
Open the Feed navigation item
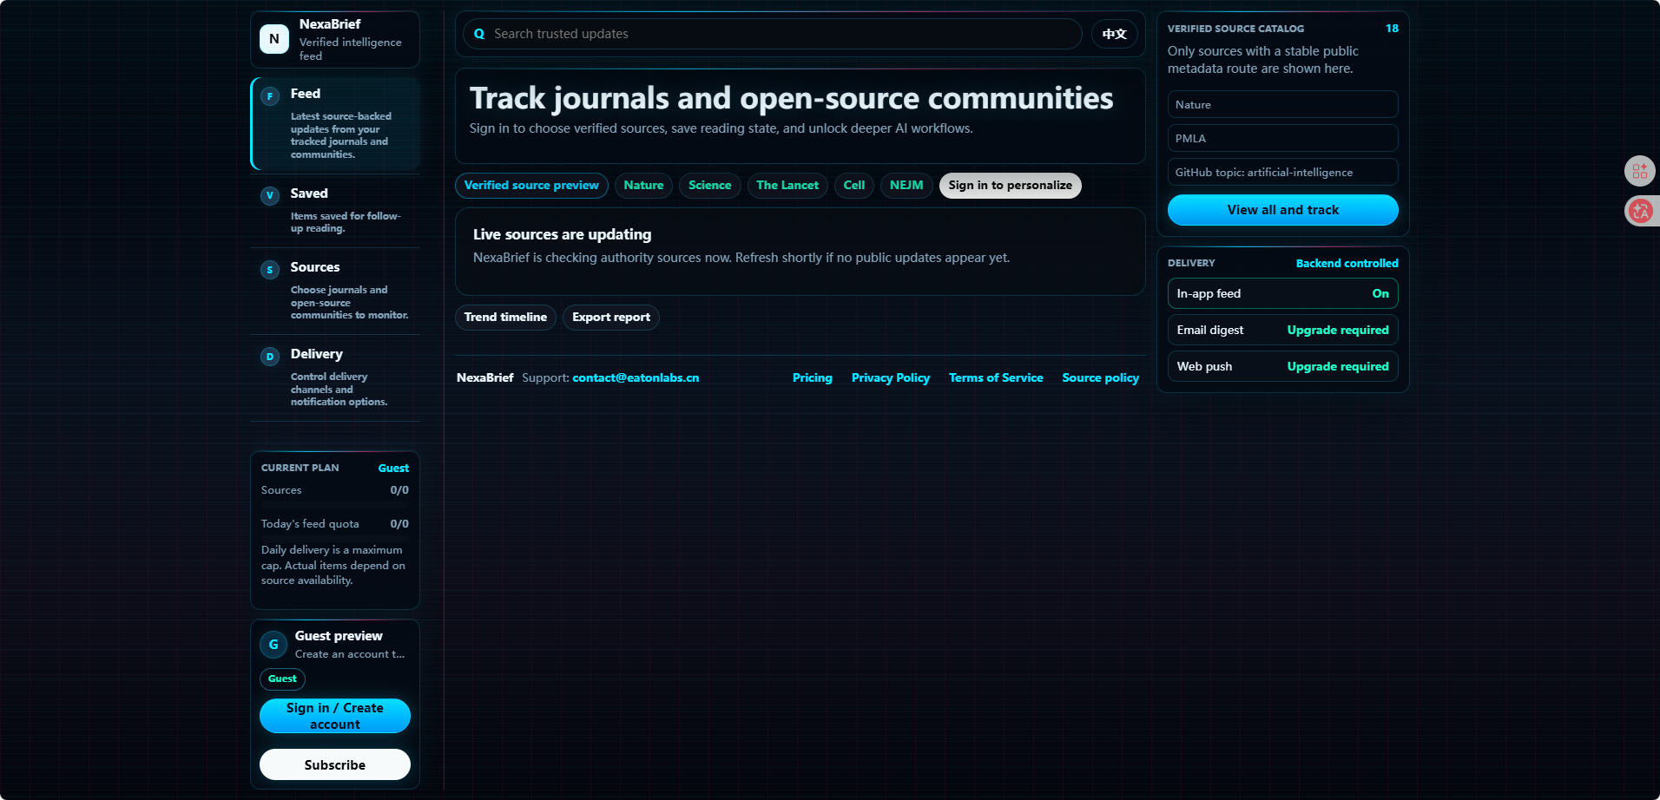point(335,124)
